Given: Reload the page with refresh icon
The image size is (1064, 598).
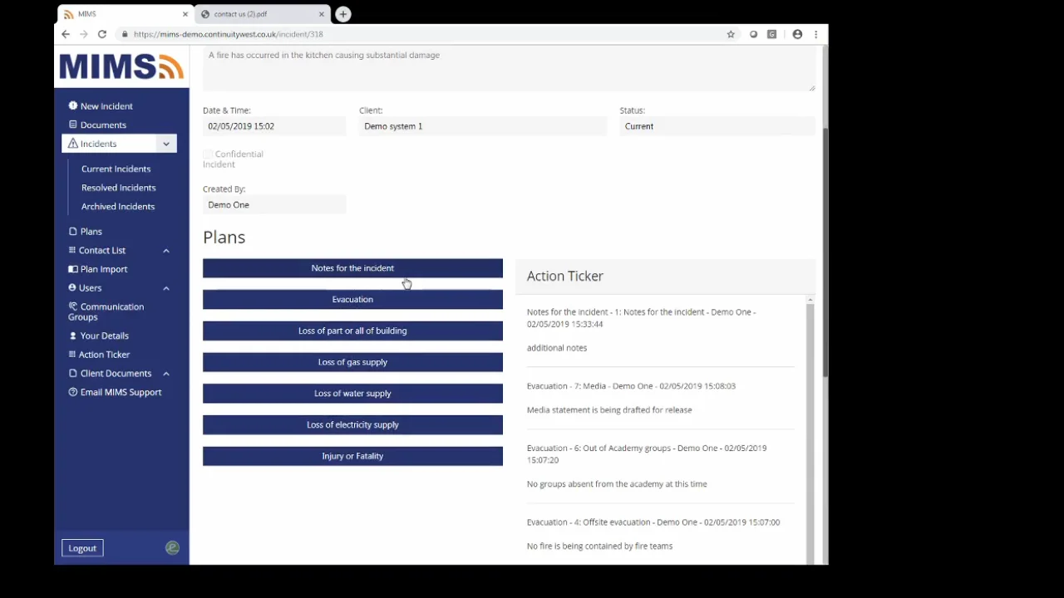Looking at the screenshot, I should click(x=102, y=34).
